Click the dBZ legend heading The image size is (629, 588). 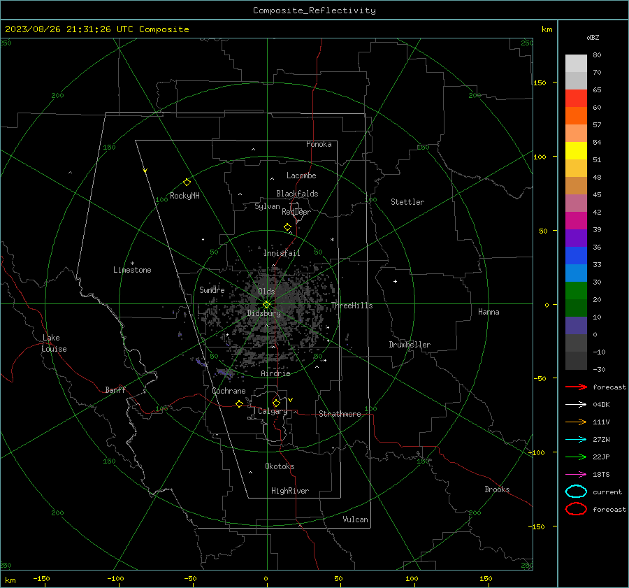click(x=593, y=37)
